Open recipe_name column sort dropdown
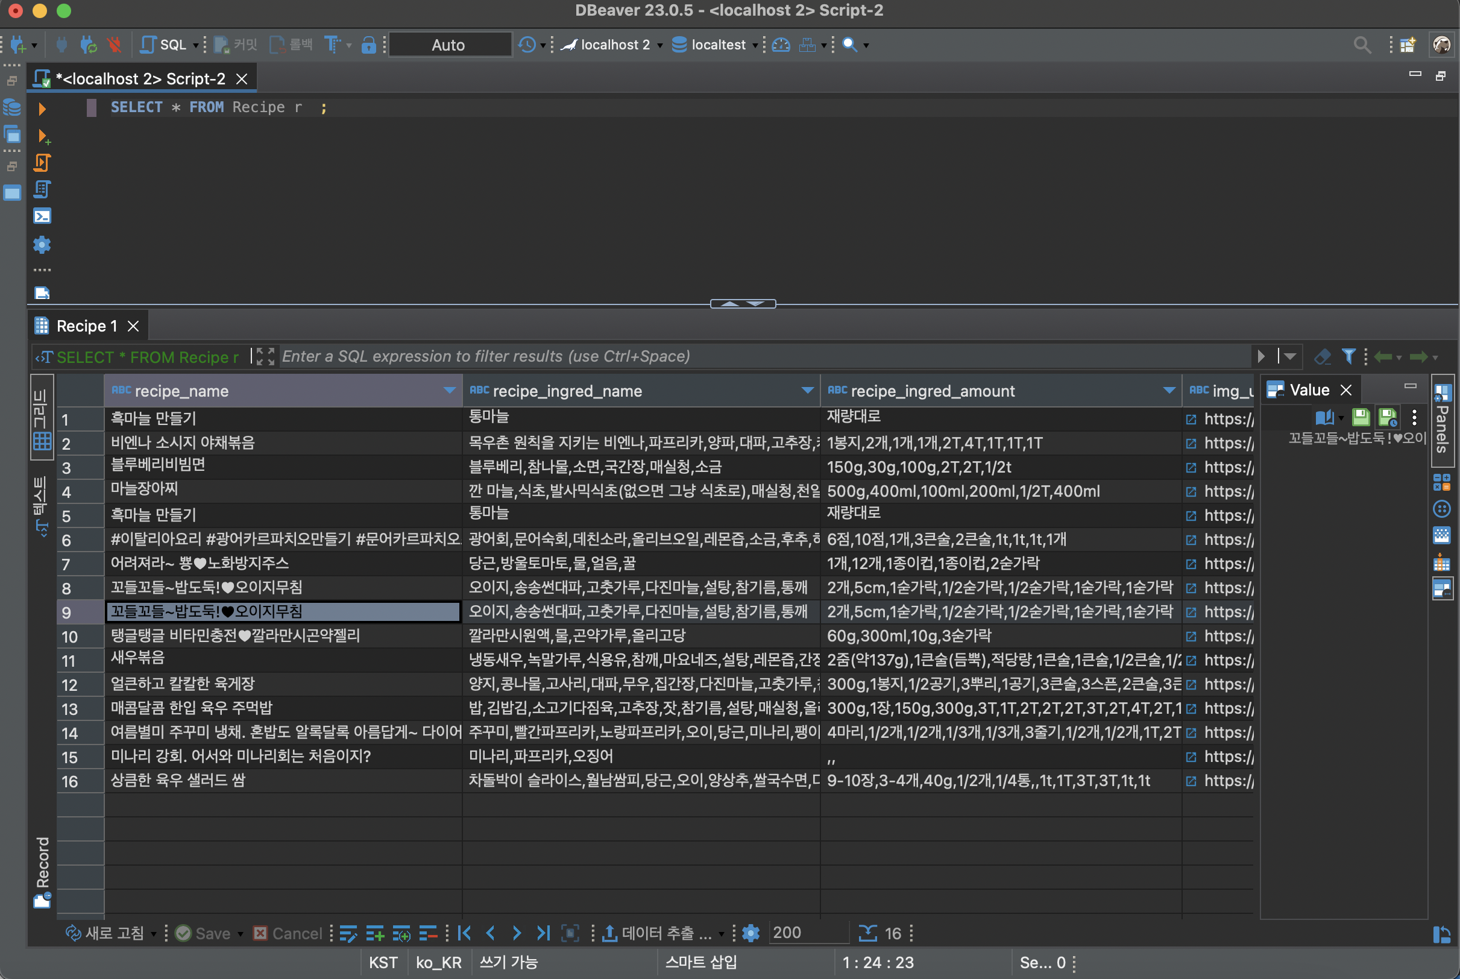Screen dimensions: 1460x979 [449, 390]
